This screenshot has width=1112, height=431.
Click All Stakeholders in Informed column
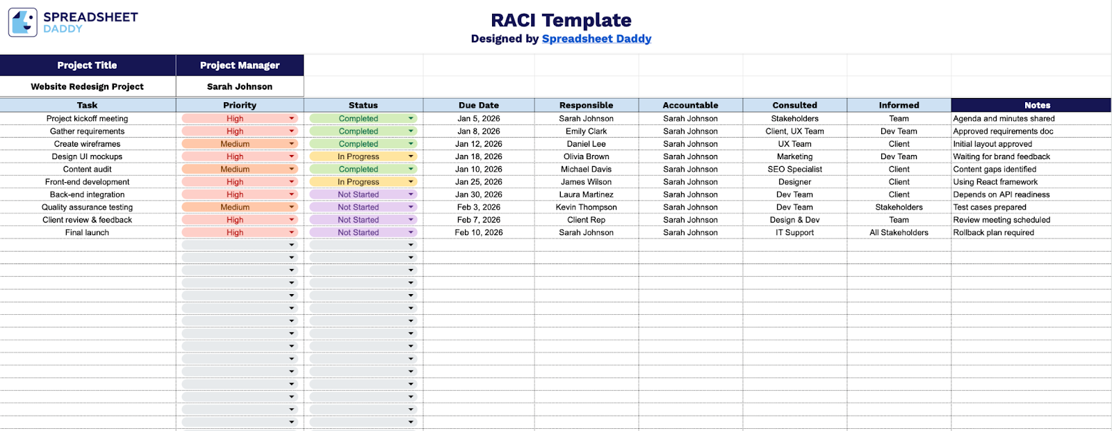click(x=899, y=232)
